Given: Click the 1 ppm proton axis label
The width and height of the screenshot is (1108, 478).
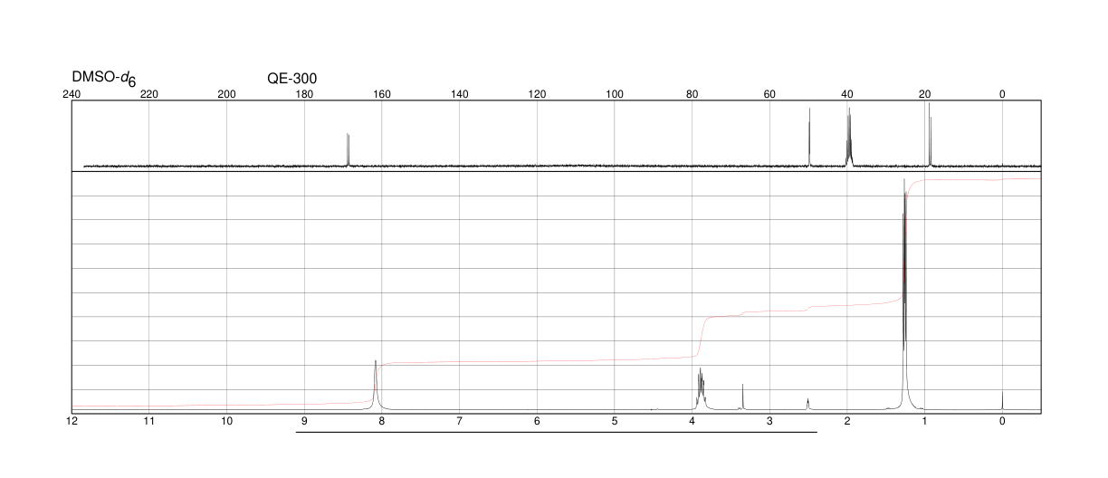Looking at the screenshot, I should (x=924, y=421).
